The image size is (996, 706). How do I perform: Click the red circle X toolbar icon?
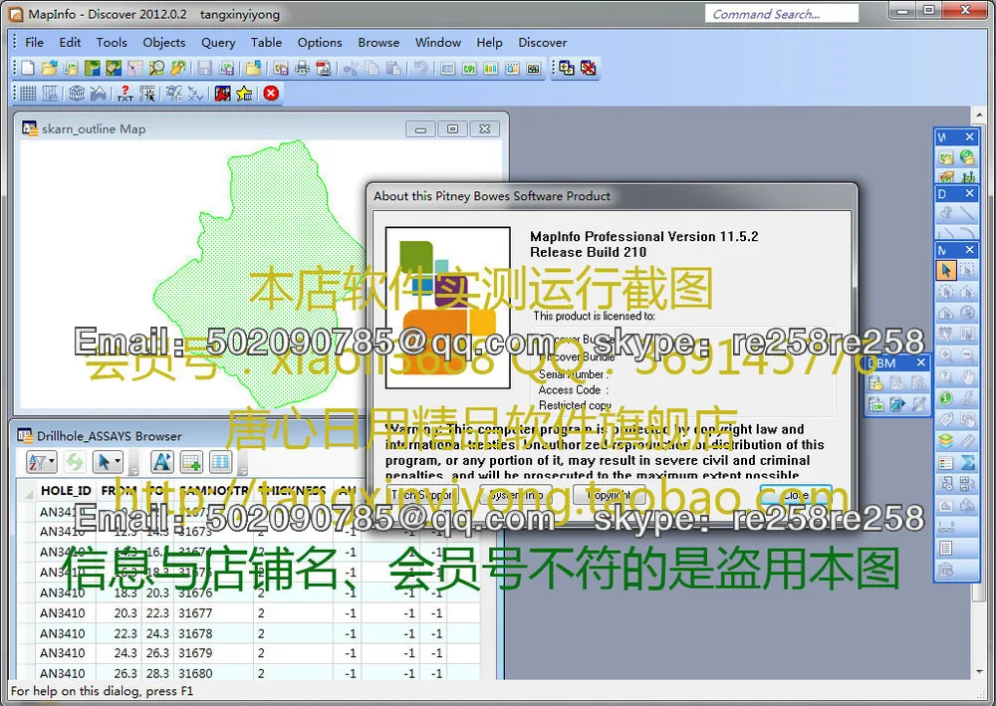tap(271, 94)
